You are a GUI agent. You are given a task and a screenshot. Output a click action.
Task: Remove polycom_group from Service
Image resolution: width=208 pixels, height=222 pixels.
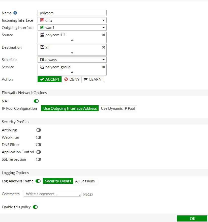(x=104, y=67)
